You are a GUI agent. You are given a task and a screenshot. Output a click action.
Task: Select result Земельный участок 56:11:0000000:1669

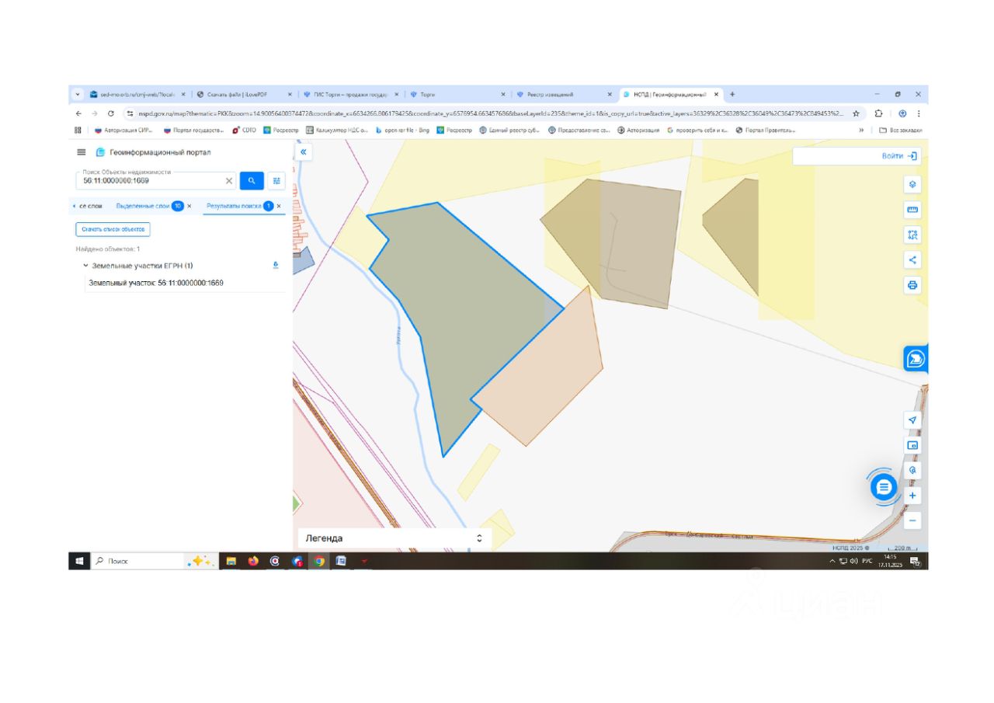point(156,283)
